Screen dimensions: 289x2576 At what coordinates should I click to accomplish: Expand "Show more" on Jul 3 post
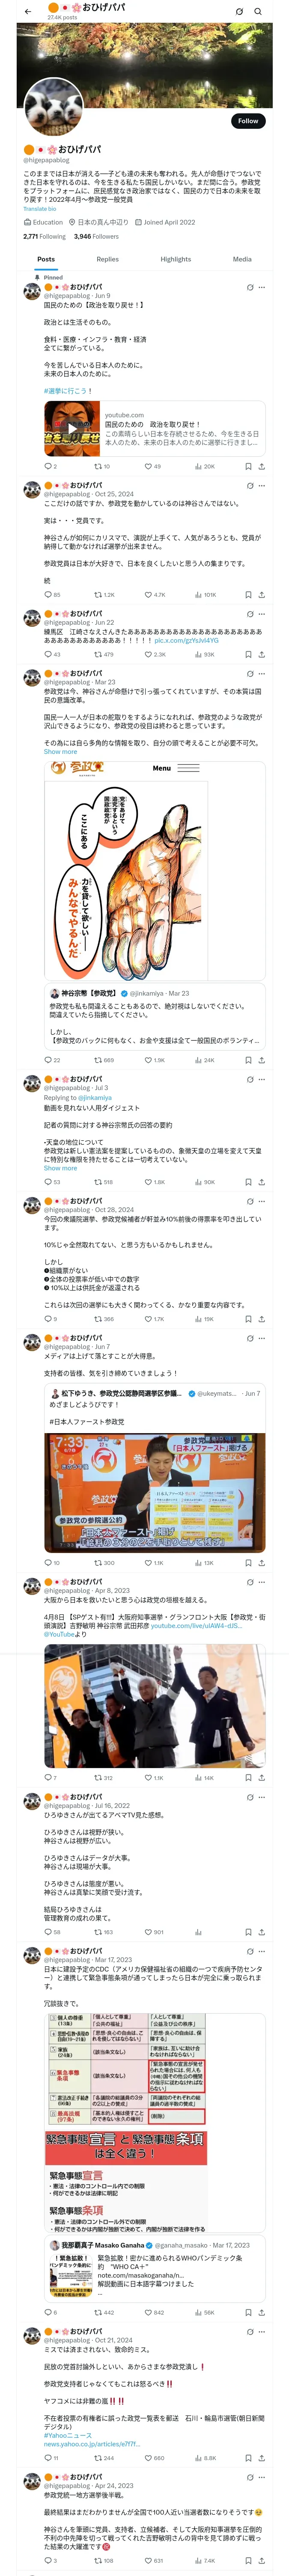60,1167
